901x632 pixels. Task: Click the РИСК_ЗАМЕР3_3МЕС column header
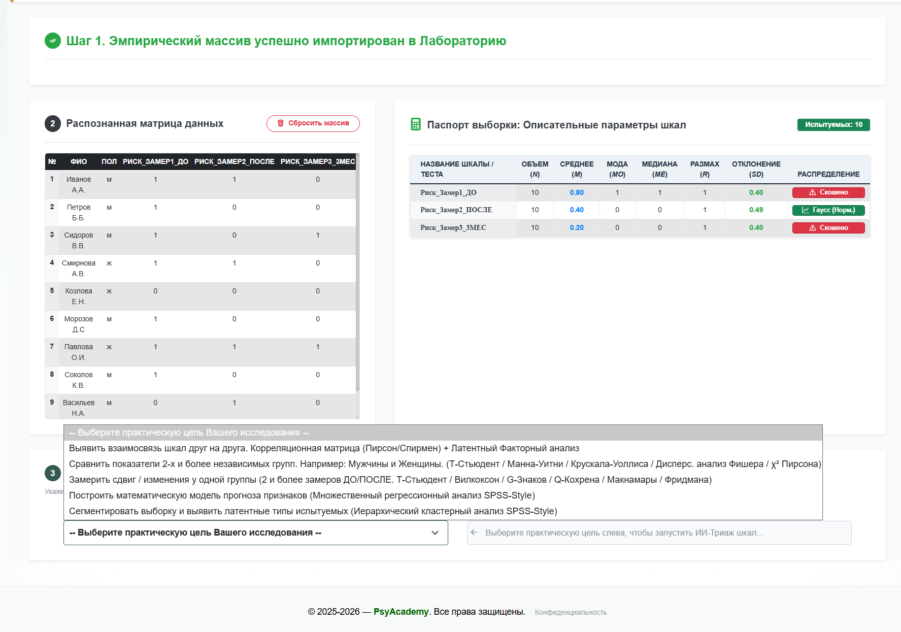pyautogui.click(x=318, y=161)
